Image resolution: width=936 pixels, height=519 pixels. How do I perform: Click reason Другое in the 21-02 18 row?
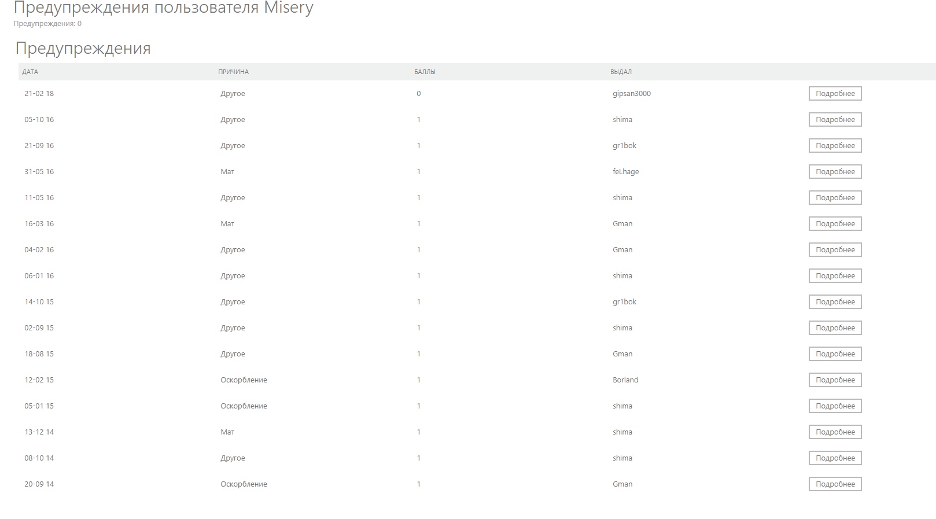coord(233,94)
